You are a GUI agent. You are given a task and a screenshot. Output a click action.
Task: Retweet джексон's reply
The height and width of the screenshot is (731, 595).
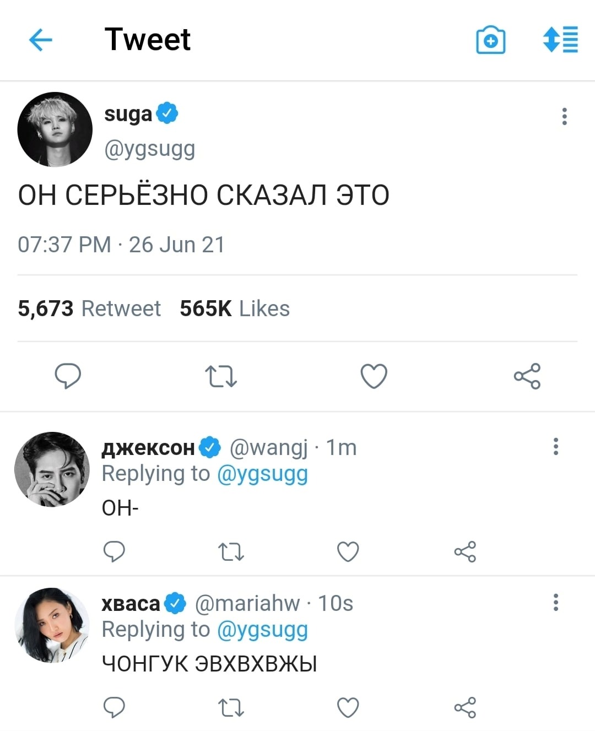(231, 551)
